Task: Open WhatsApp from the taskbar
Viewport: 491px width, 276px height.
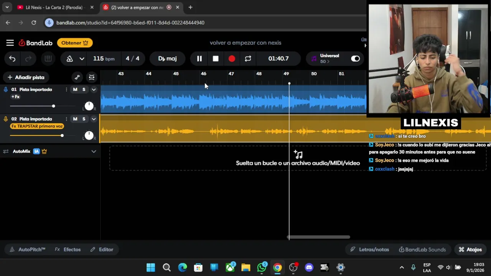Action: pyautogui.click(x=262, y=268)
